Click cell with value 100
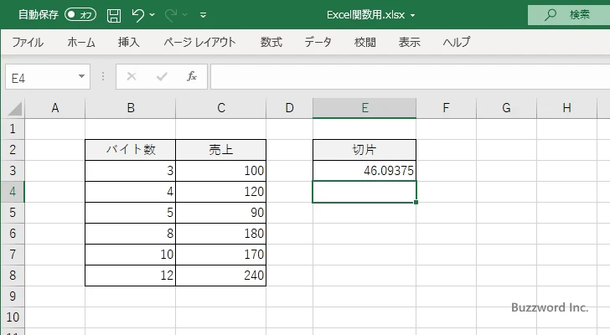Viewport: 610px width, 335px height. click(x=221, y=171)
